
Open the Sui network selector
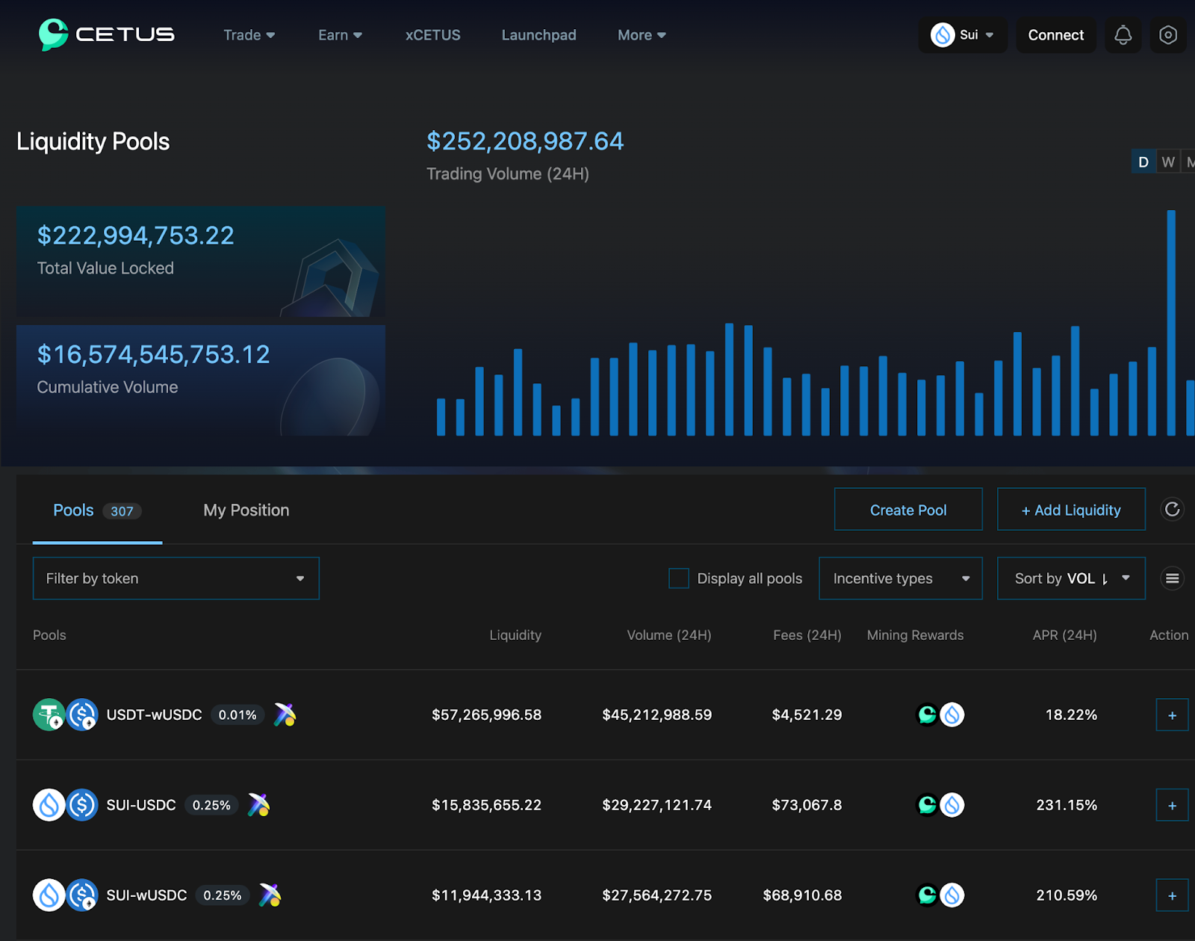pos(962,35)
